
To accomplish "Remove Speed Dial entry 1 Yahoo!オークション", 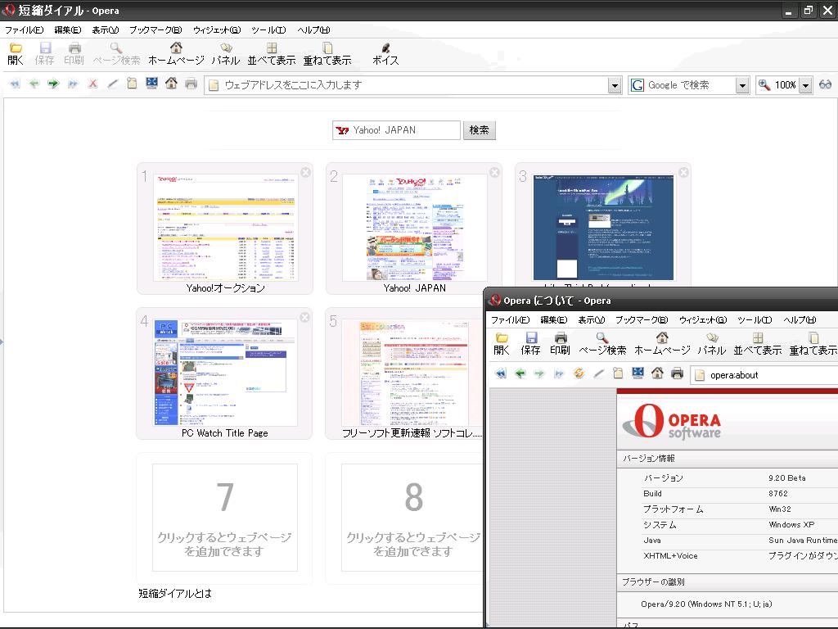I will click(305, 172).
